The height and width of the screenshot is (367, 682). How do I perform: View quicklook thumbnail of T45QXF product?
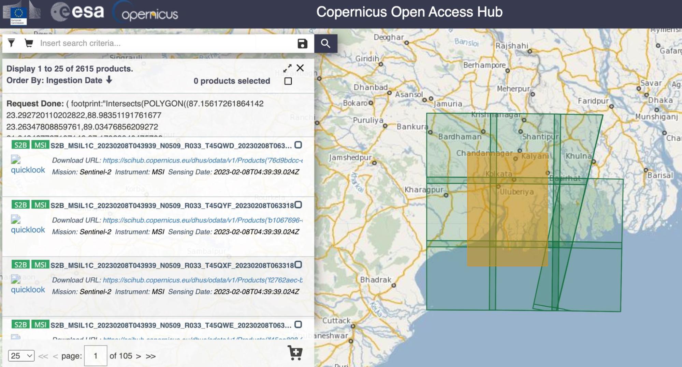pyautogui.click(x=28, y=285)
